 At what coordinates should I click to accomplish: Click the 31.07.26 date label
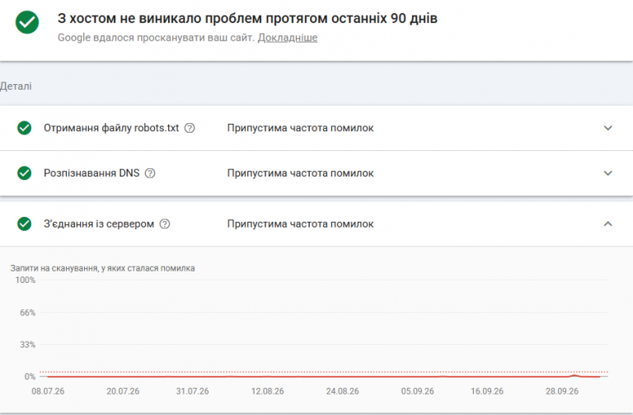[x=193, y=392]
